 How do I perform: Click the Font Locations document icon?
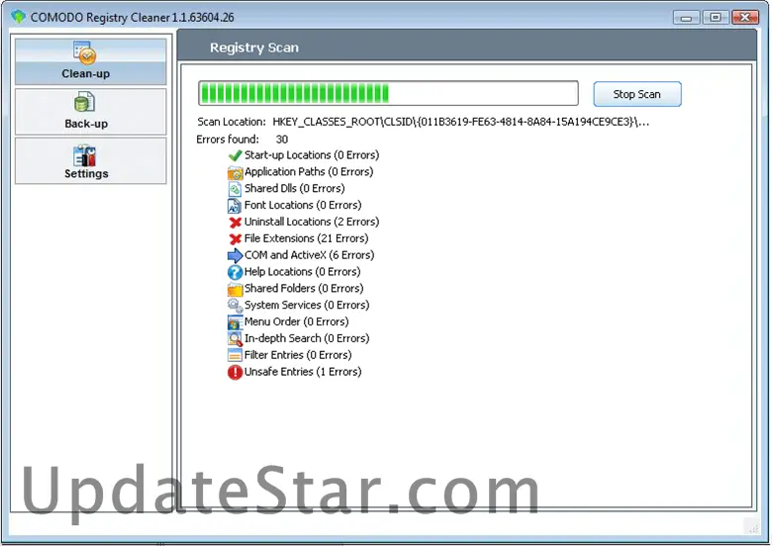coord(234,206)
